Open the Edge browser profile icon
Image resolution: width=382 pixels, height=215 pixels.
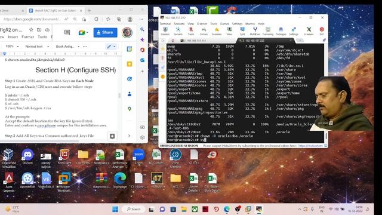point(130,19)
